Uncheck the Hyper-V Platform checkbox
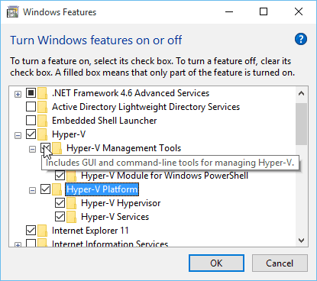This screenshot has width=317, height=281. 45,189
